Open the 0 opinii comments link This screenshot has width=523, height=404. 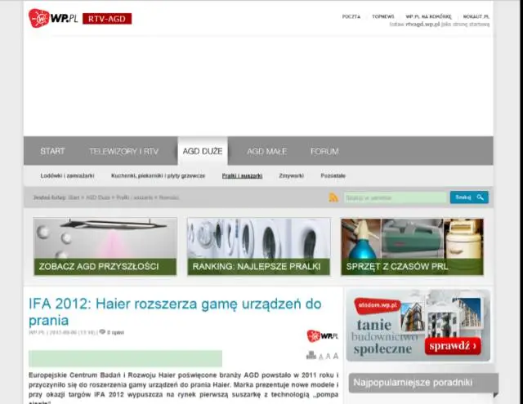[x=115, y=332]
